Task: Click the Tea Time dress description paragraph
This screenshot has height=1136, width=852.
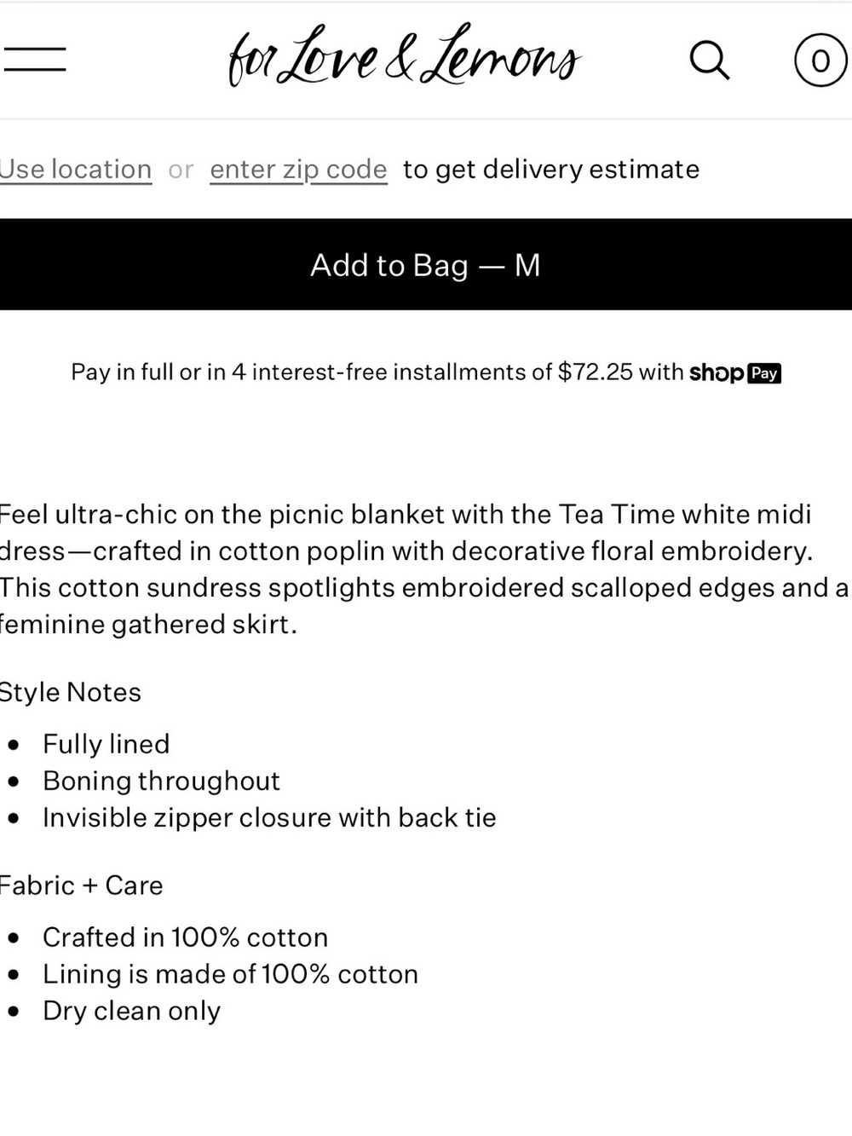Action: (424, 569)
